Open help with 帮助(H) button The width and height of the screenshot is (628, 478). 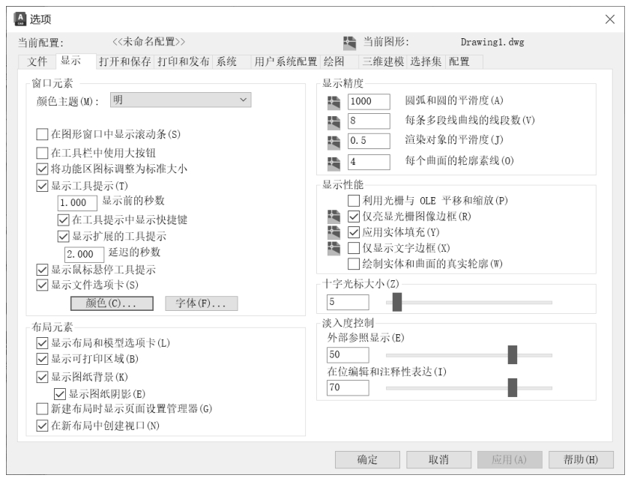coord(581,459)
